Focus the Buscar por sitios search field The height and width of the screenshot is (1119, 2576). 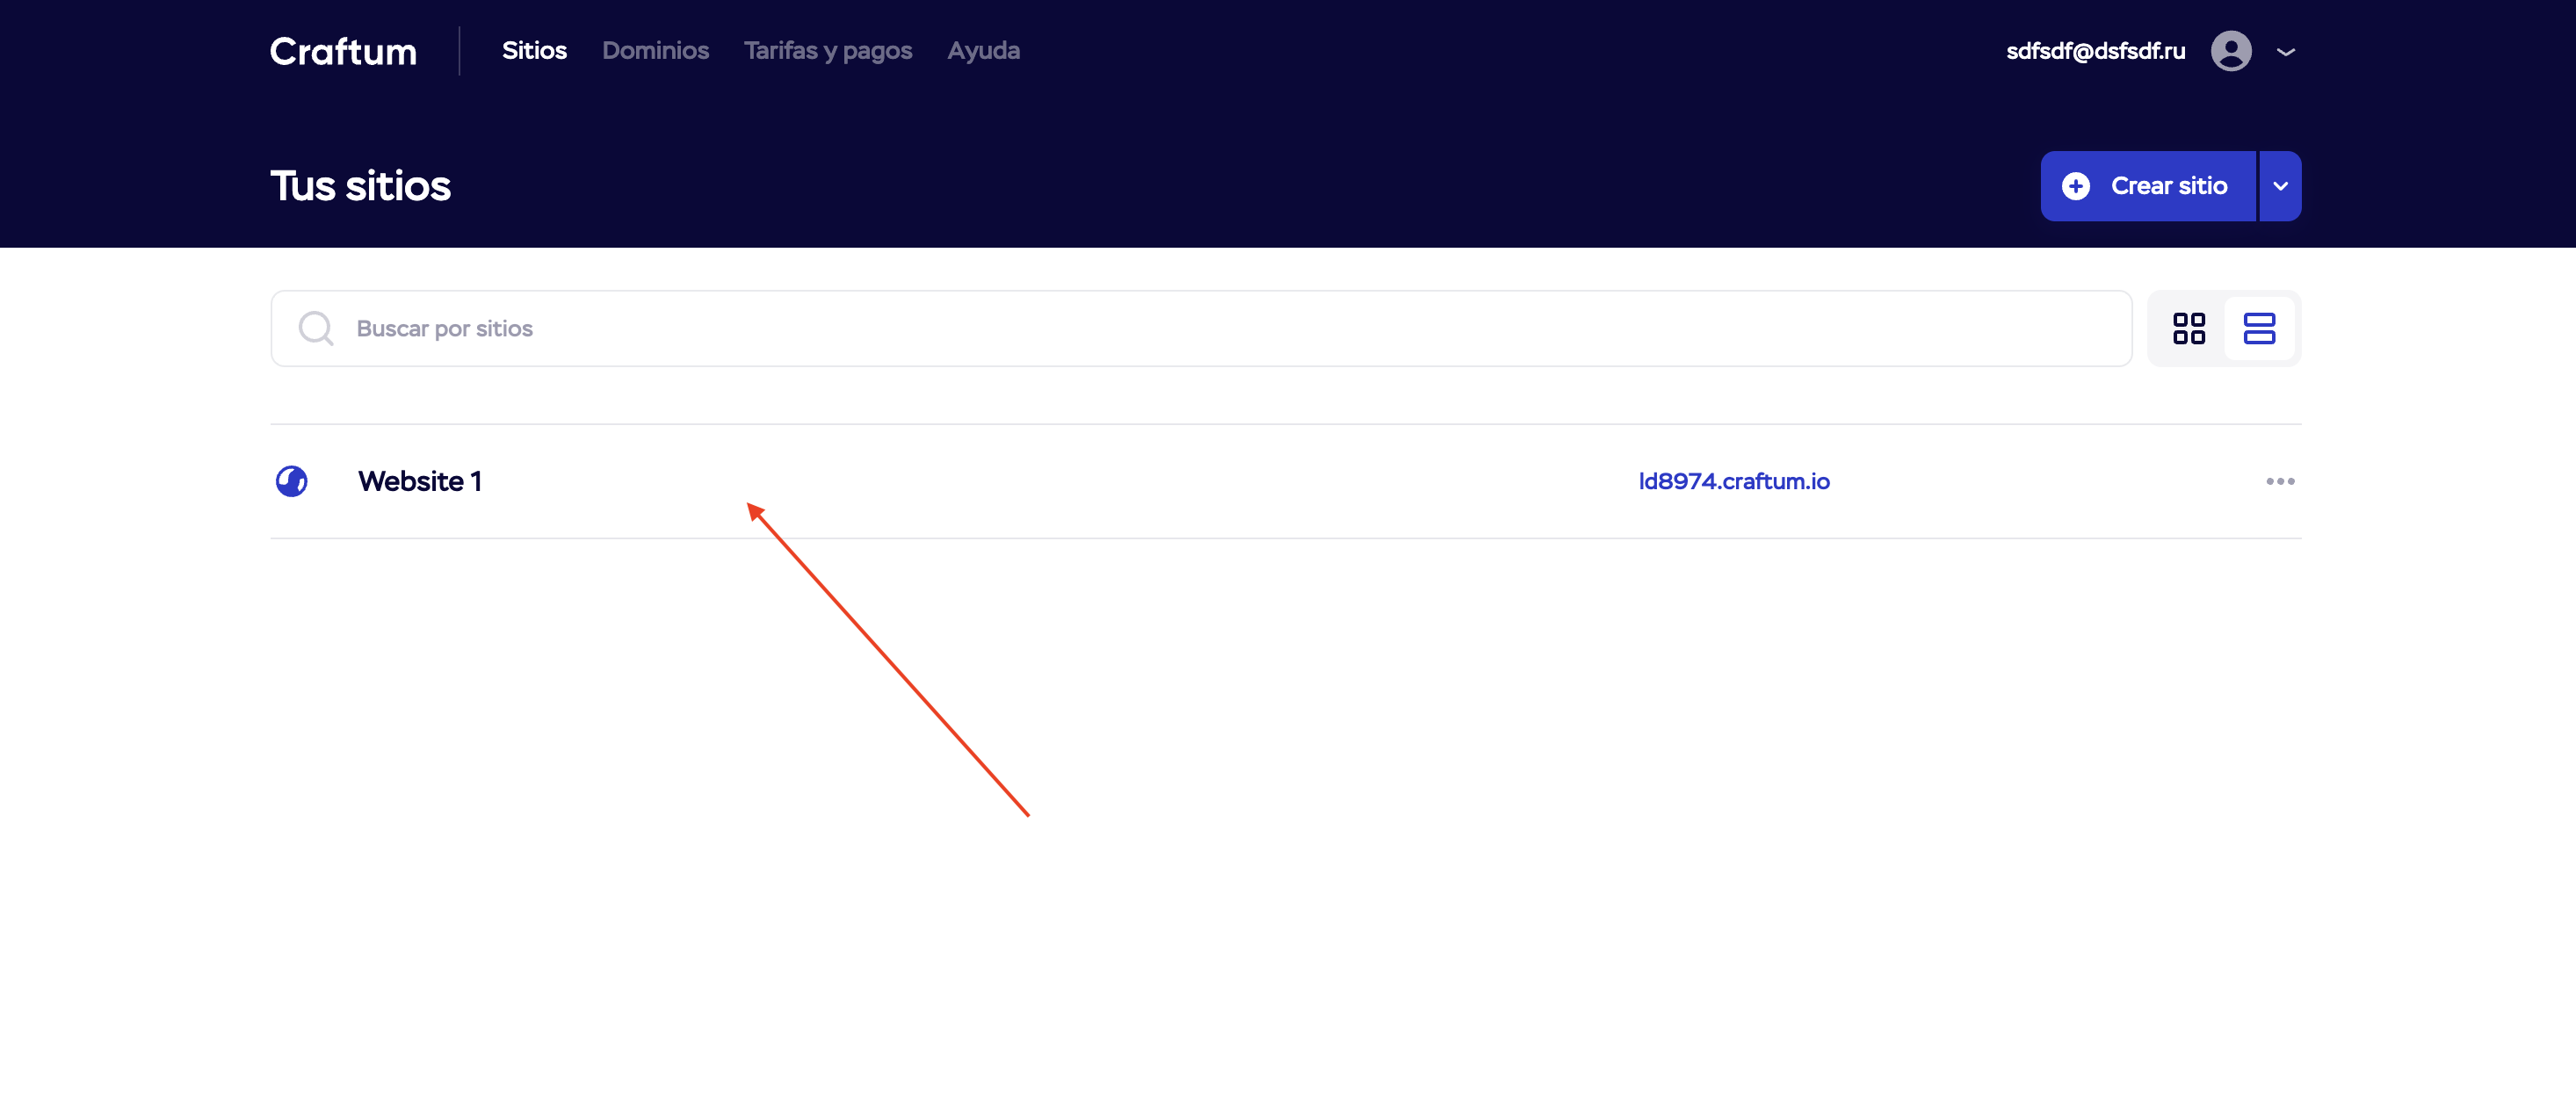1201,329
